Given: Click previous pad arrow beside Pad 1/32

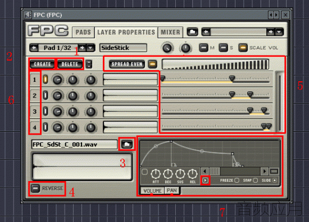Looking at the screenshot, I should [34, 48].
